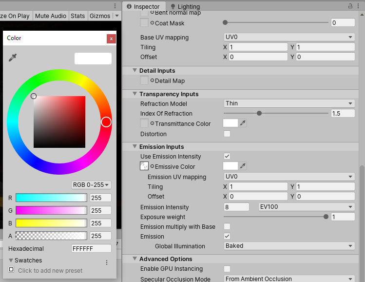Open the Refraction Model dropdown

289,103
